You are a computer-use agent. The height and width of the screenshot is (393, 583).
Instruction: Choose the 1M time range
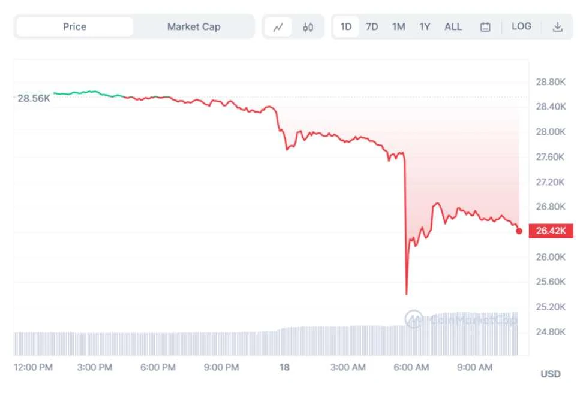398,27
